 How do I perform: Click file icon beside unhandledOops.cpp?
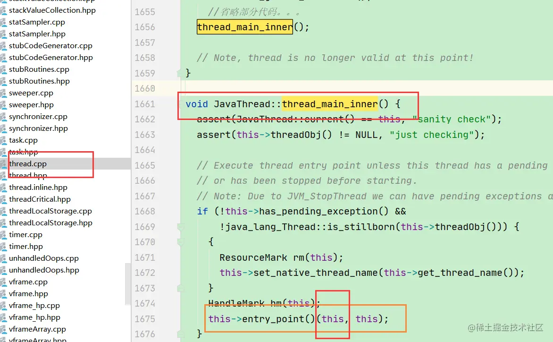pyautogui.click(x=3, y=258)
